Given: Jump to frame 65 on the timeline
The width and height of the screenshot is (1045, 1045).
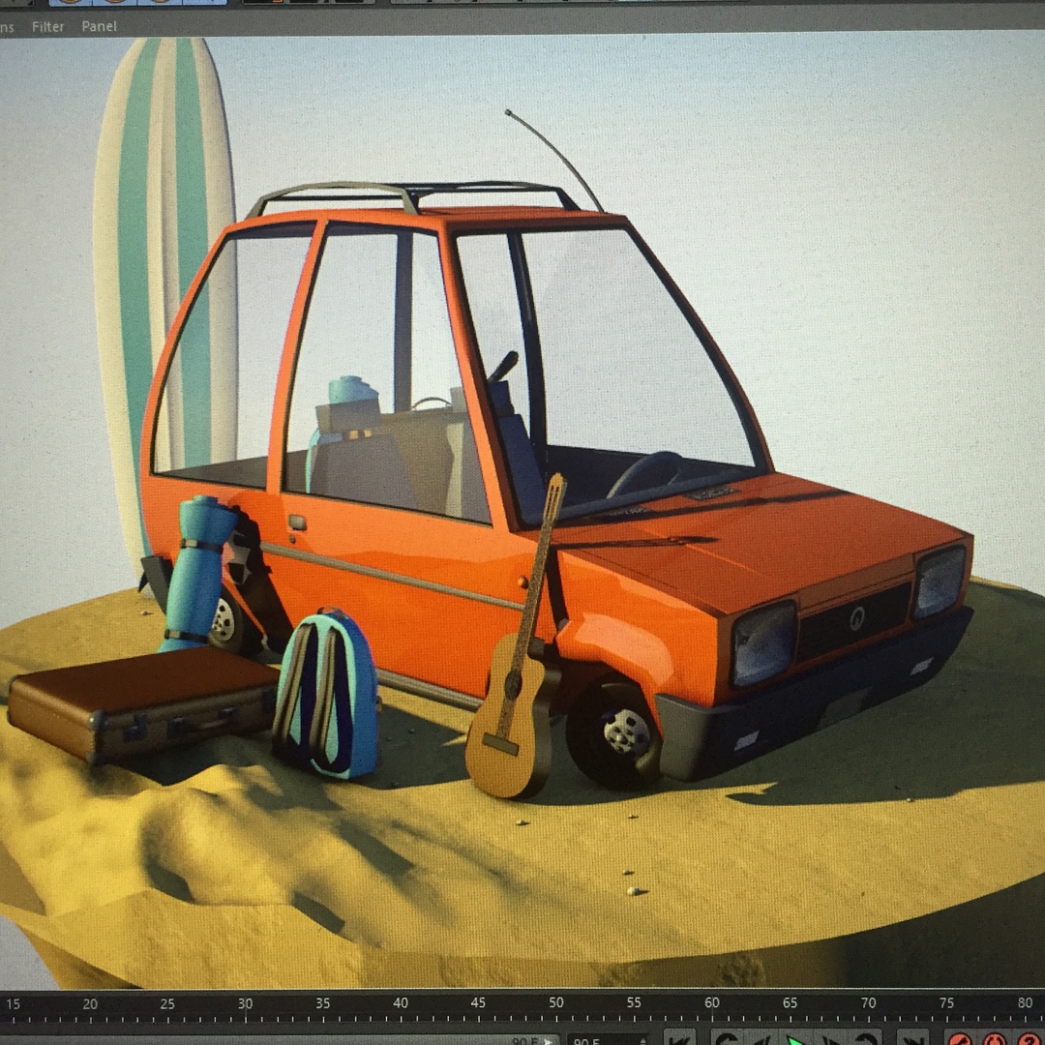Looking at the screenshot, I should (790, 1002).
